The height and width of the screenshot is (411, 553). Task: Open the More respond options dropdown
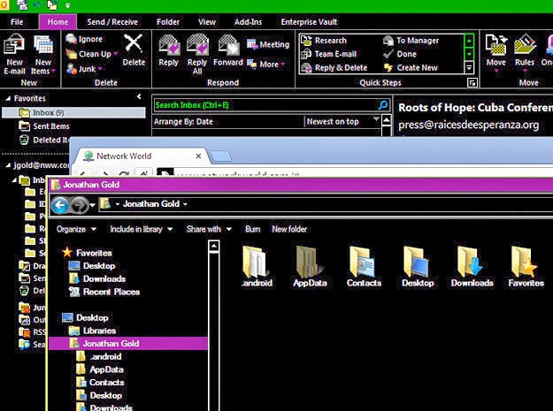pyautogui.click(x=283, y=65)
